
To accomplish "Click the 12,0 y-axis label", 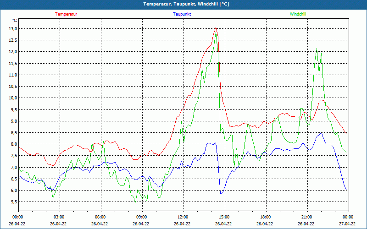I will pos(13,52).
